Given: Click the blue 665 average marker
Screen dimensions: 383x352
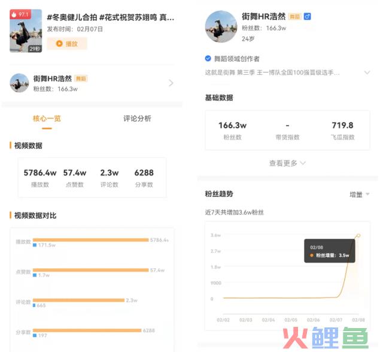Looking at the screenshot, I should tap(34, 305).
